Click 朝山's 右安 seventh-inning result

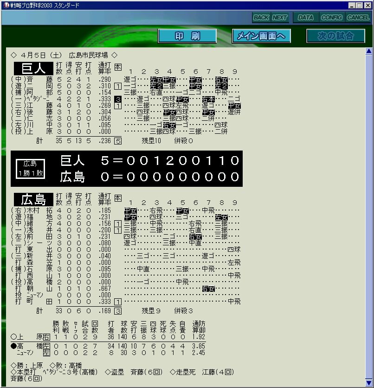208,289
